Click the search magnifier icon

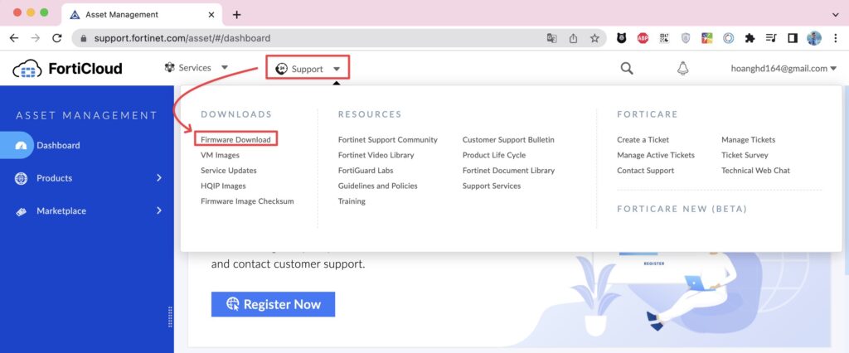[627, 69]
